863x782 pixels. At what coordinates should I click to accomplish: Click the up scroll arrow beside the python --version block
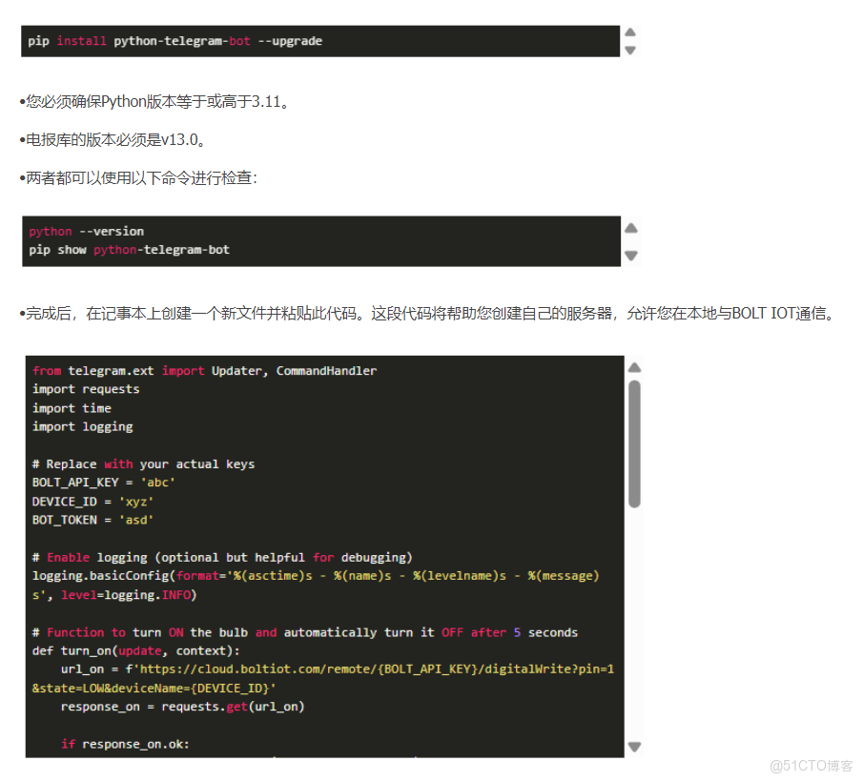click(x=630, y=228)
